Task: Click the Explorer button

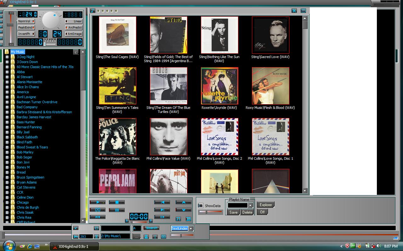Action: [266, 205]
